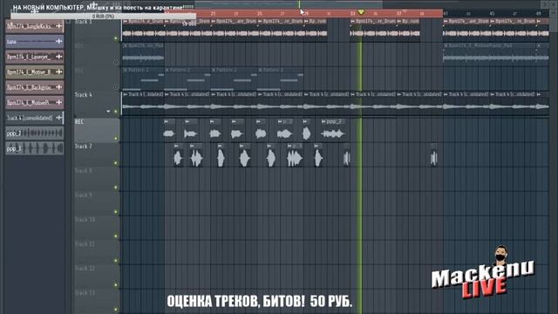The height and width of the screenshot is (314, 558).
Task: Toggle the mute LED of Track 8
Action: point(116,188)
